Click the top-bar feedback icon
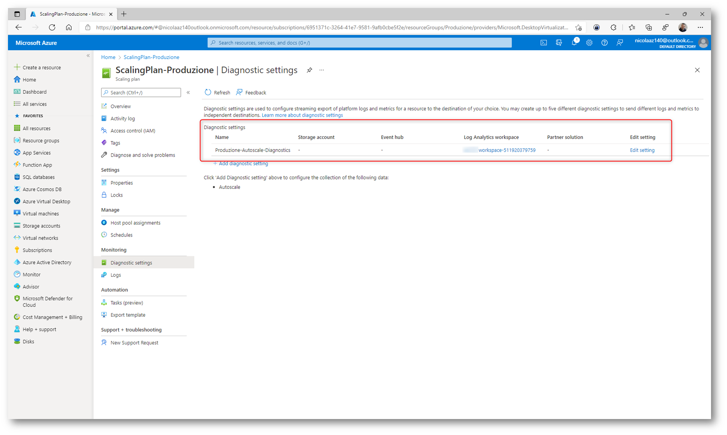Screen dimensions: 727x435 pos(619,43)
